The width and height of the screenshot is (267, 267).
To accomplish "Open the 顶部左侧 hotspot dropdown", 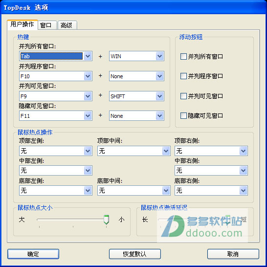I will click(x=56, y=151).
